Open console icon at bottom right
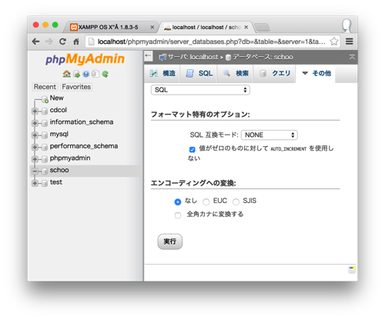Viewport: 385px width, 320px height. [x=352, y=269]
